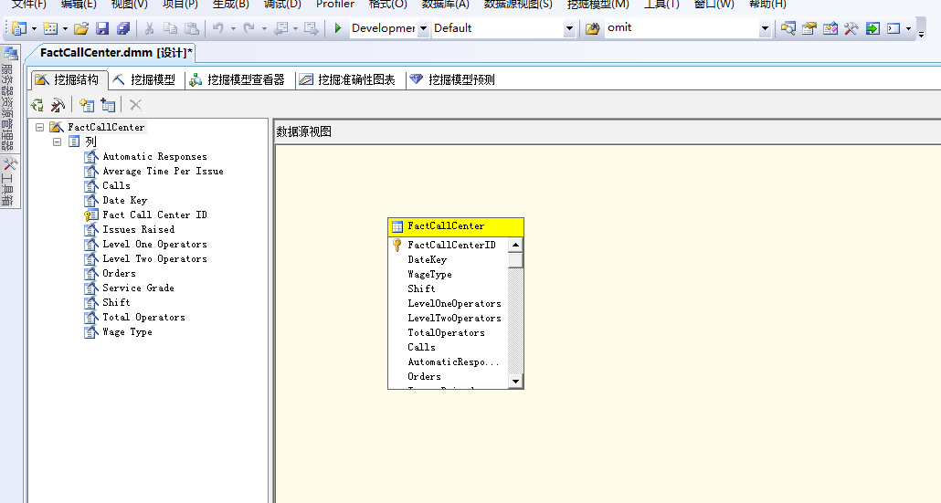Select FactCallCenterID field in diagram table

[x=452, y=245]
